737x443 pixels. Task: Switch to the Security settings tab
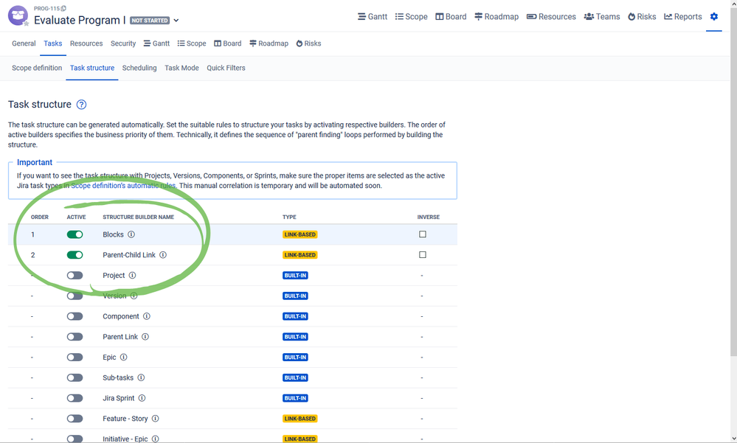[123, 43]
